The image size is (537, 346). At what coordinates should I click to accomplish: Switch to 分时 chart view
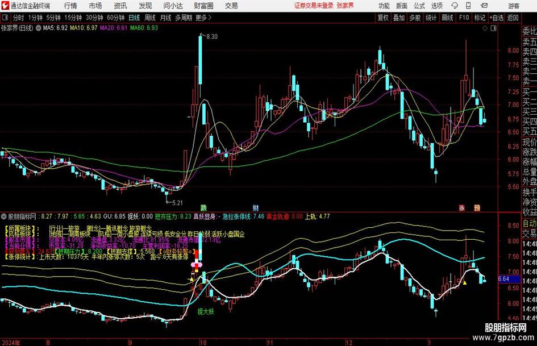(19, 18)
